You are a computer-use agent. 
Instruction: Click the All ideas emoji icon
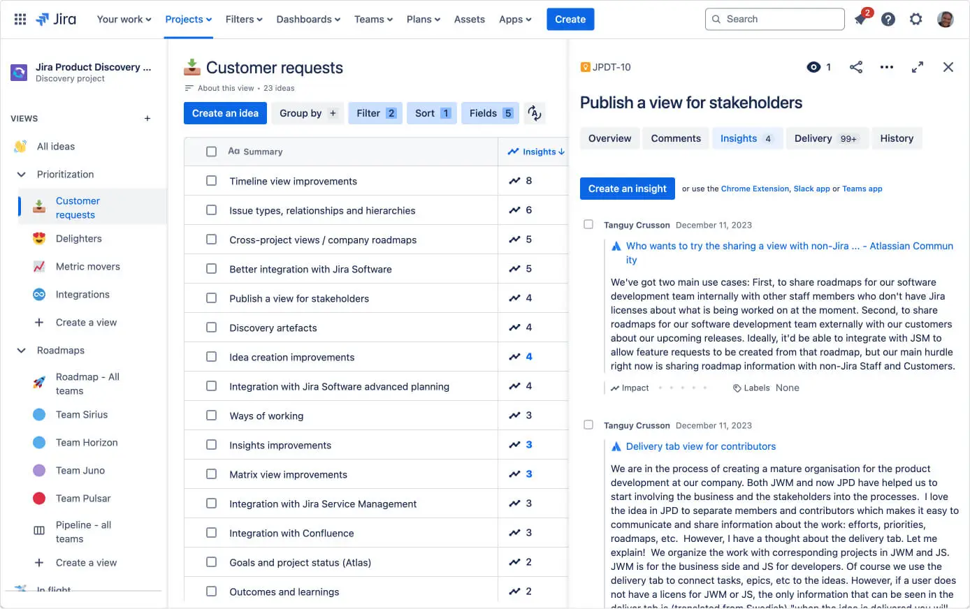point(20,146)
